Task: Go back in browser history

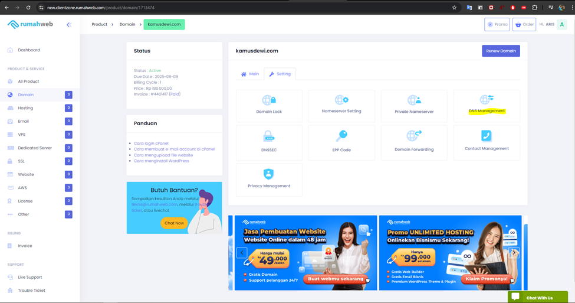Action: [6, 7]
